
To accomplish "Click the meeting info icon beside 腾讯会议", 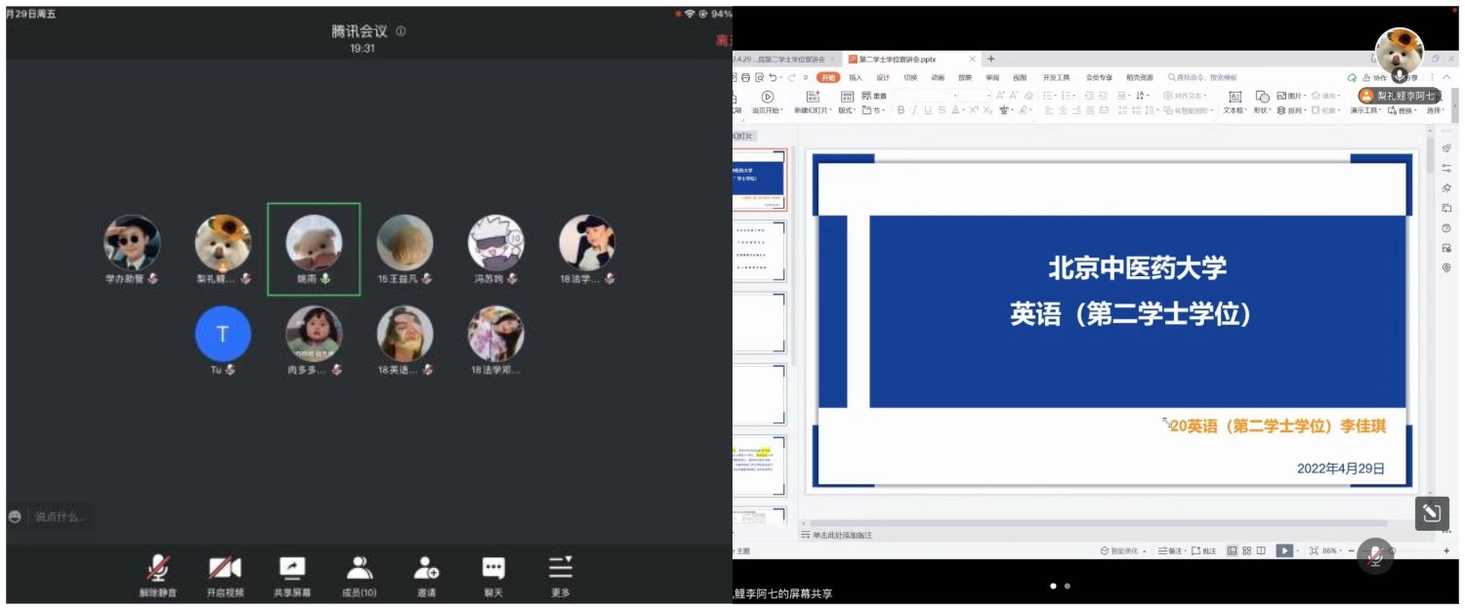I will [x=400, y=31].
